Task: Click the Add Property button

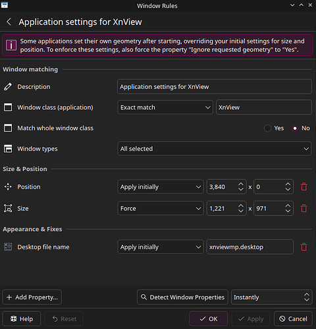Action: tap(32, 297)
